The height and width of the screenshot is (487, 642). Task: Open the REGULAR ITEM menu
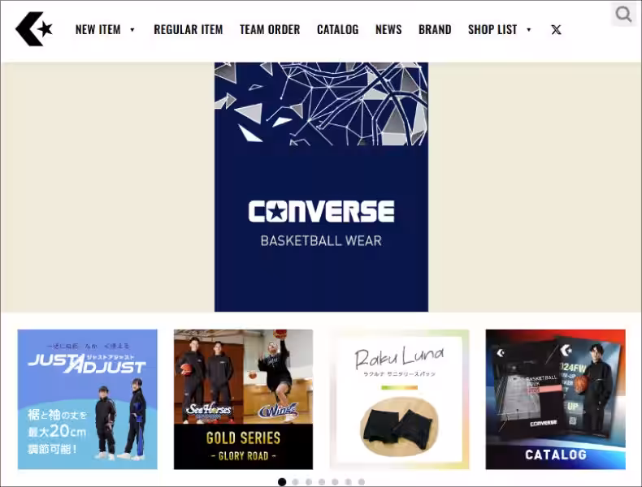click(x=188, y=29)
